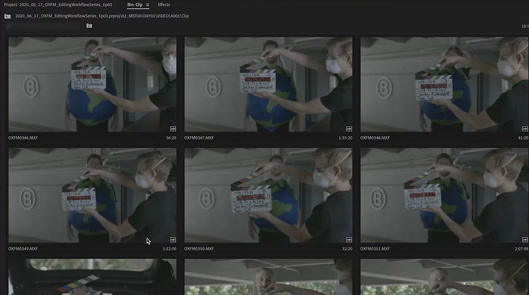Click the video badge icon on OXFM0350.MXF

349,239
